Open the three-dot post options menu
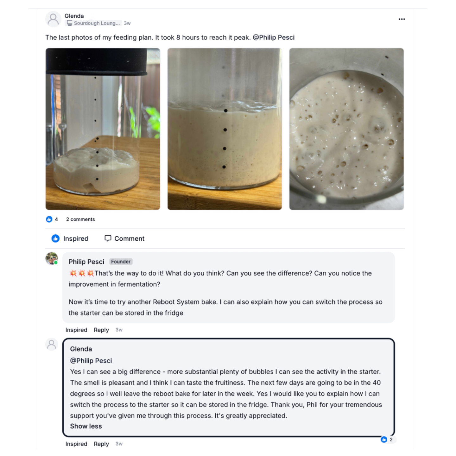Image resolution: width=456 pixels, height=456 pixels. point(402,19)
